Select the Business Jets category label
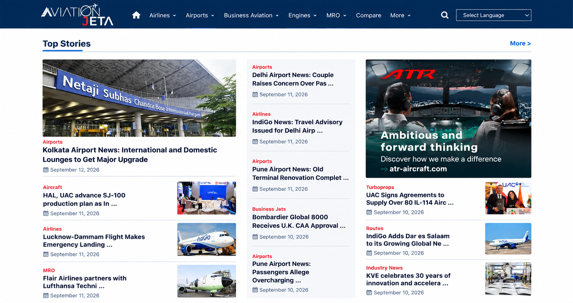 (269, 209)
